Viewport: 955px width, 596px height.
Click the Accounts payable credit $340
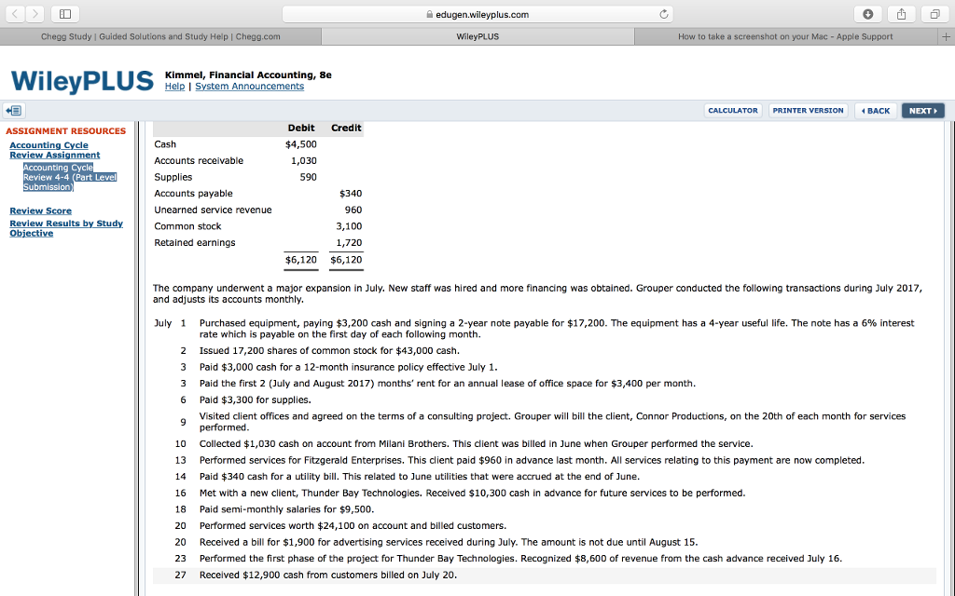[x=351, y=194]
